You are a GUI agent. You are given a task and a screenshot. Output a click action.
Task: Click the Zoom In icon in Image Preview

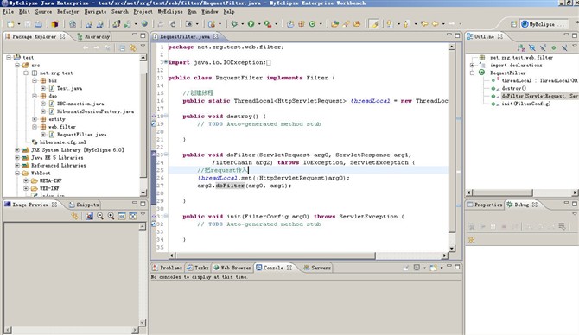pos(111,216)
